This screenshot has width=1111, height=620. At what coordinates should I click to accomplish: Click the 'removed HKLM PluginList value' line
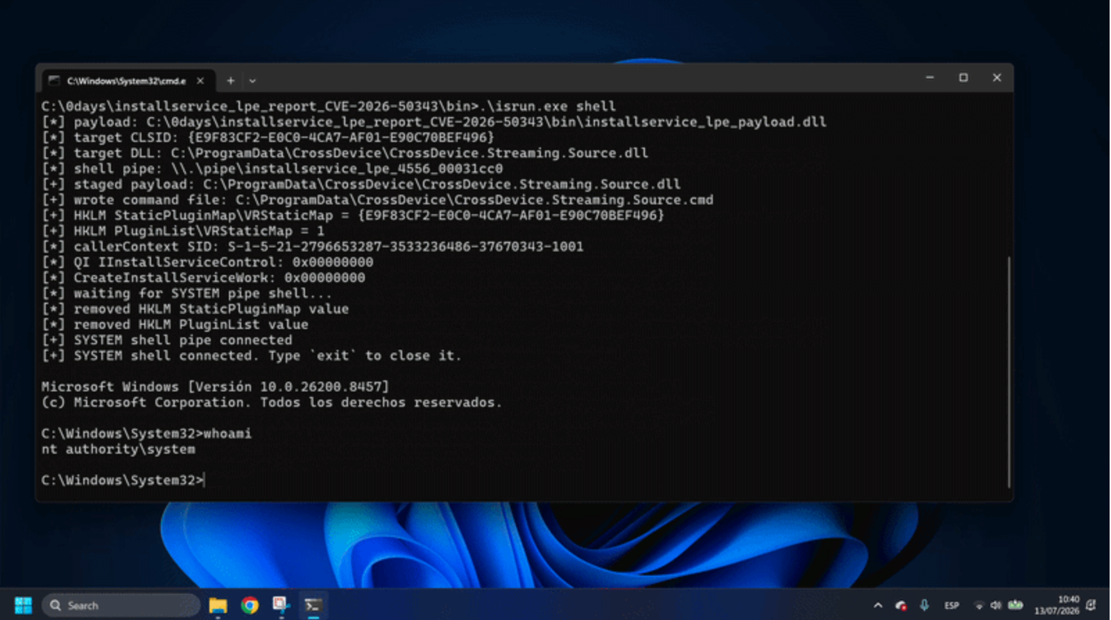click(175, 325)
